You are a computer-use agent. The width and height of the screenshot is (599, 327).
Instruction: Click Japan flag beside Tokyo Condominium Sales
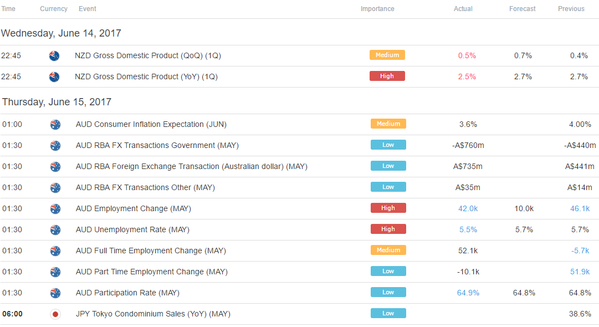tap(55, 314)
